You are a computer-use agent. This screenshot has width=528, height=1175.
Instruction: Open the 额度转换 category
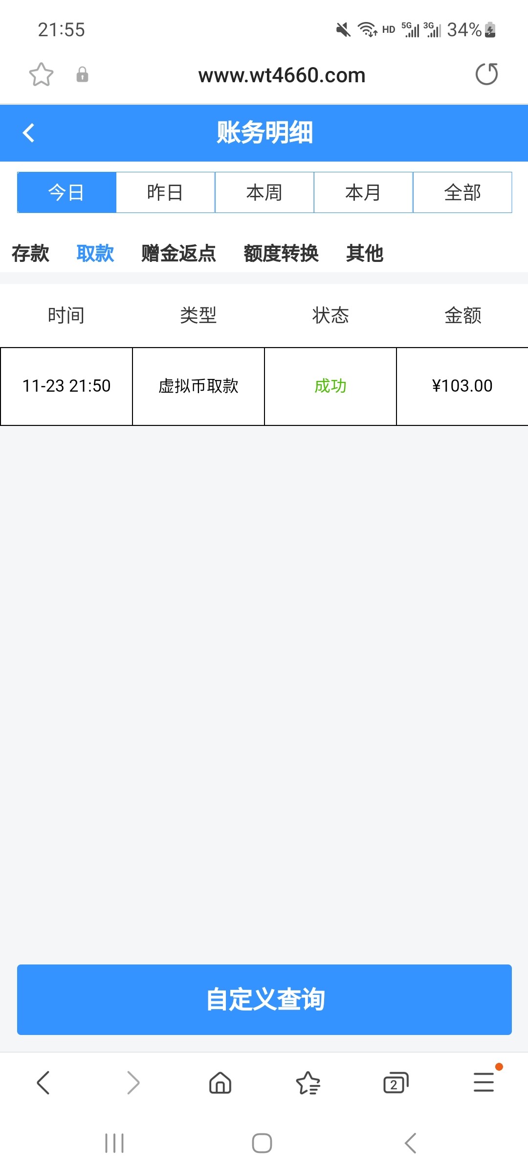coord(281,253)
